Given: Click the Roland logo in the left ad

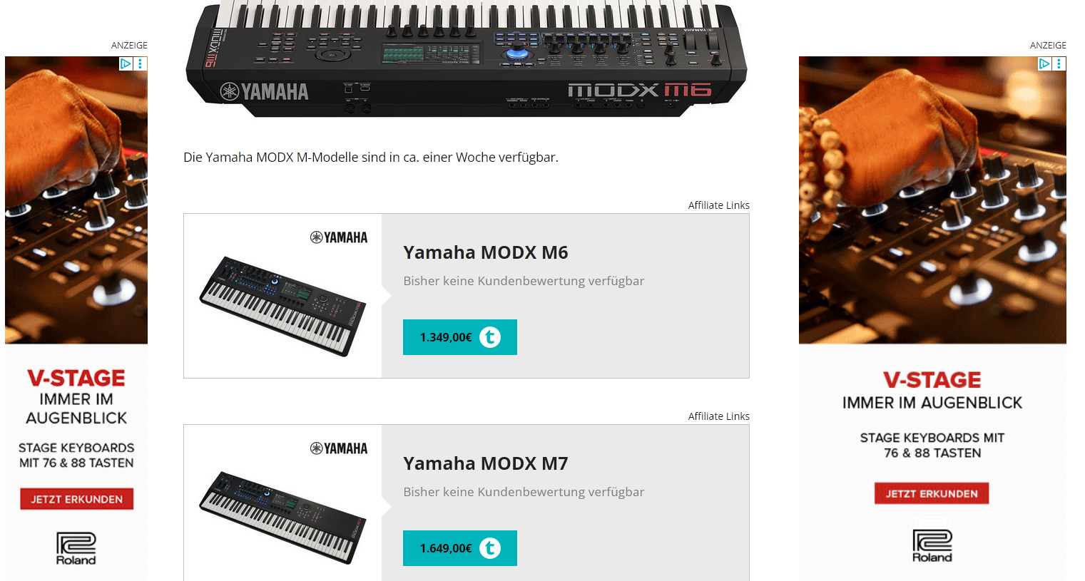Looking at the screenshot, I should tap(76, 548).
